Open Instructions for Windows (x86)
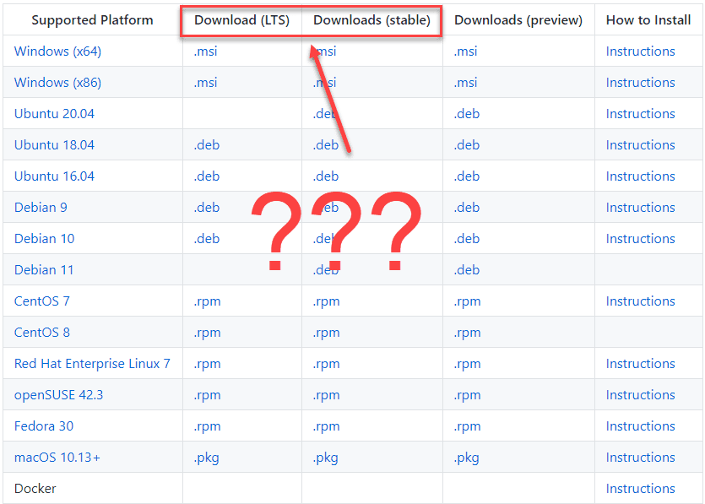This screenshot has height=504, width=705. 640,83
